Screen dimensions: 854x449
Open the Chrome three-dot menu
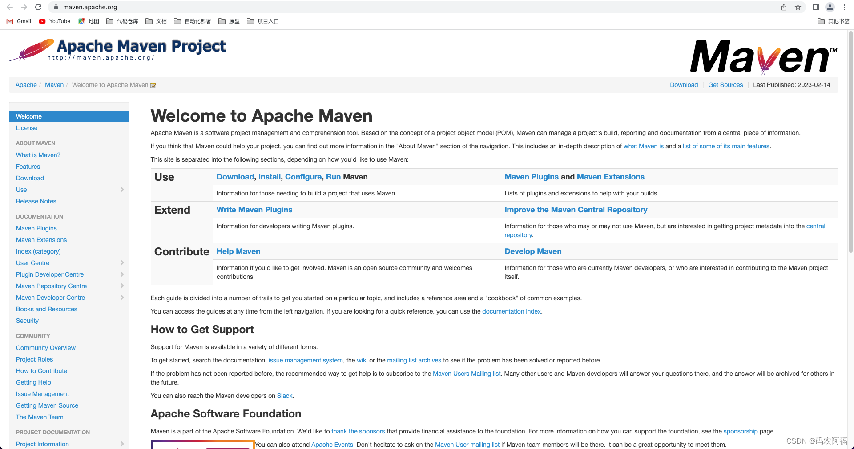pyautogui.click(x=844, y=7)
